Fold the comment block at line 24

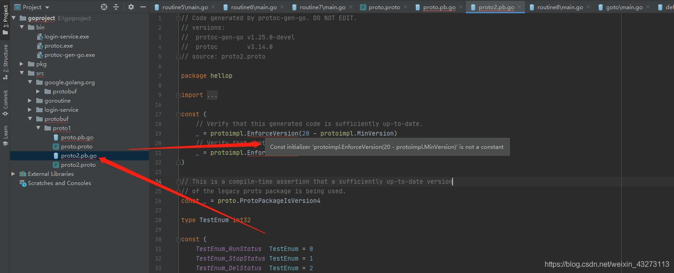(x=178, y=182)
